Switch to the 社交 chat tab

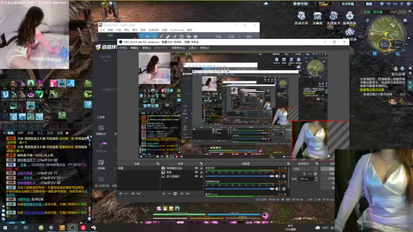click(x=50, y=133)
